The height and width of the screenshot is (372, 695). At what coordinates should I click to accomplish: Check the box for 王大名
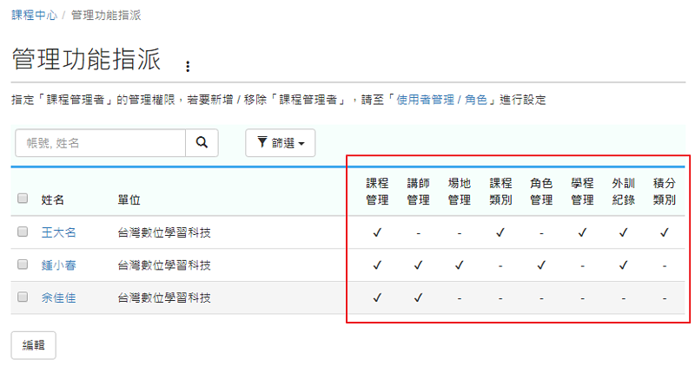click(23, 232)
